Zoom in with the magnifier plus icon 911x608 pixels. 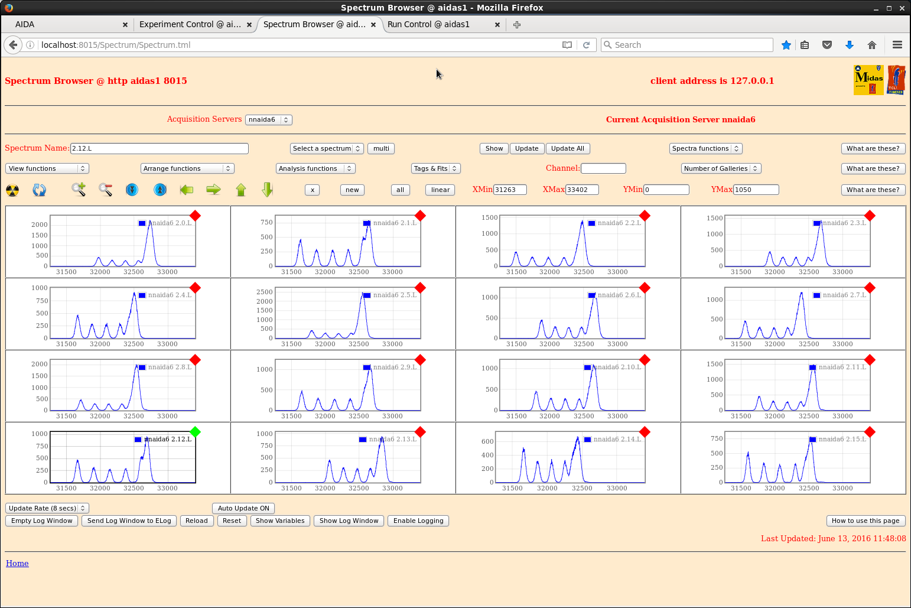[79, 190]
